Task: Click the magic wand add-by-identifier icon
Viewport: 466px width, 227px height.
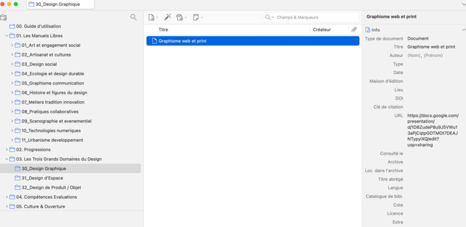Action: [167, 17]
